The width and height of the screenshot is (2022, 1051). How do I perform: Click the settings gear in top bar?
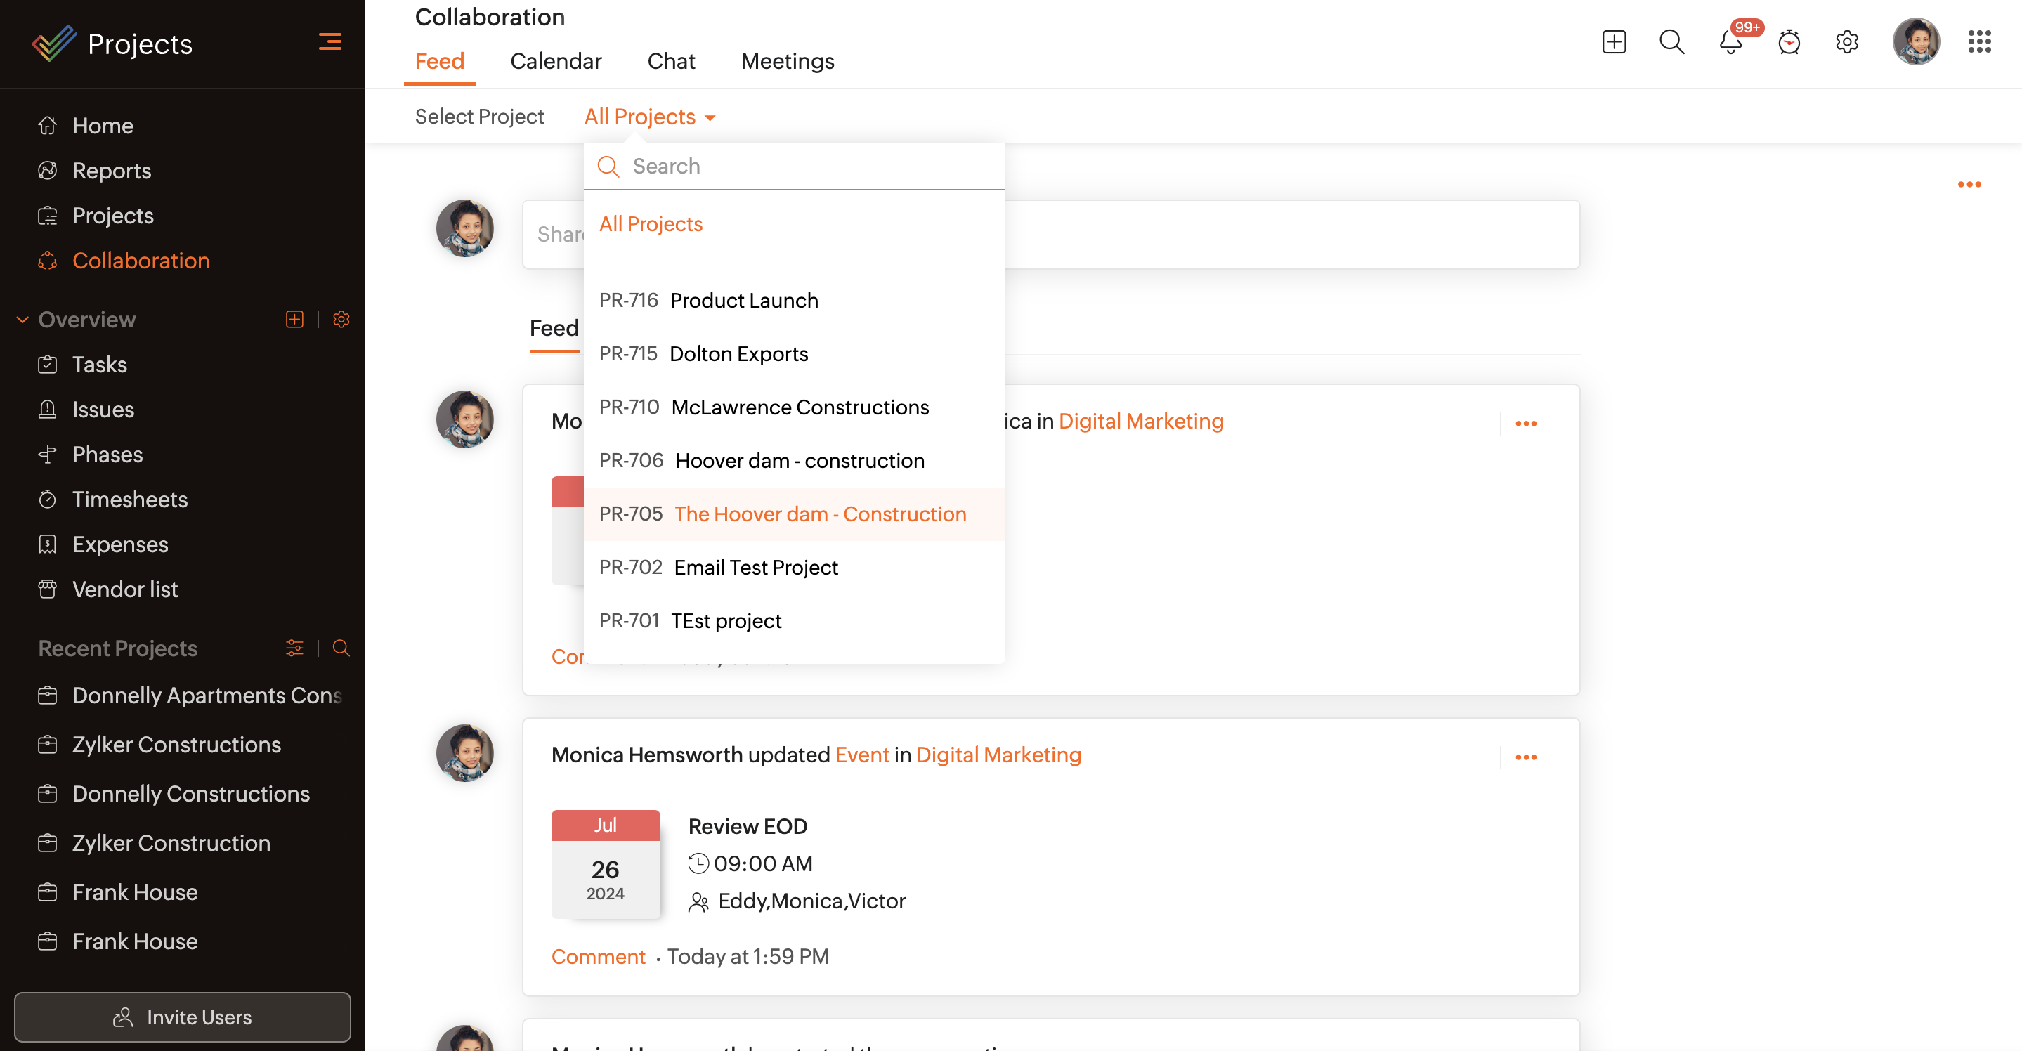1846,41
